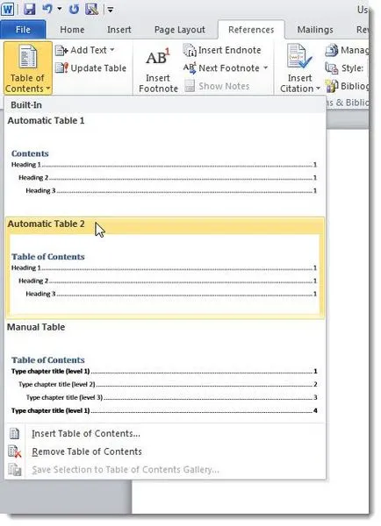This screenshot has width=381, height=526.
Task: Switch to the Mailings tab
Action: point(315,30)
